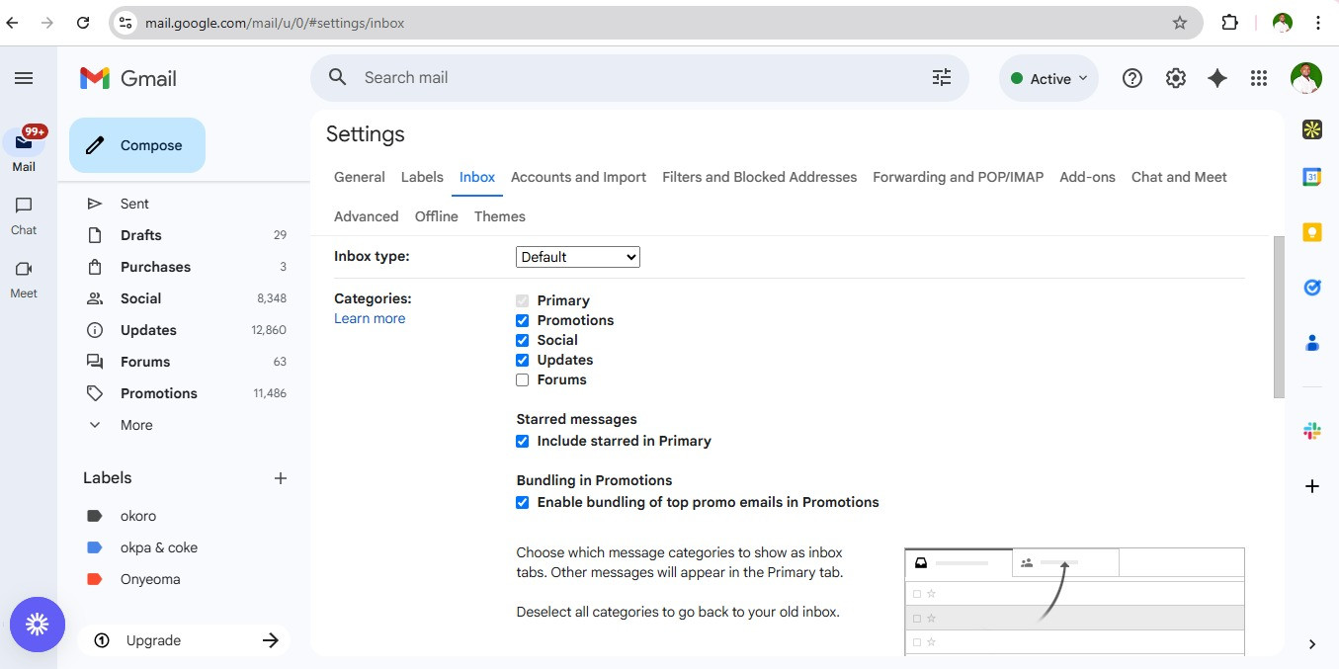Open Slack add-on icon
1339x669 pixels.
[1312, 431]
